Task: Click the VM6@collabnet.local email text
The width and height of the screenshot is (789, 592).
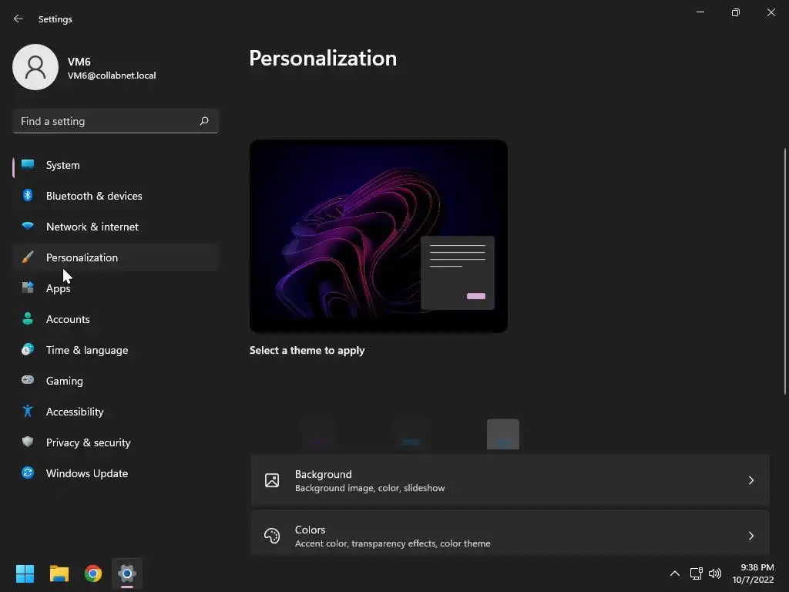Action: (112, 76)
